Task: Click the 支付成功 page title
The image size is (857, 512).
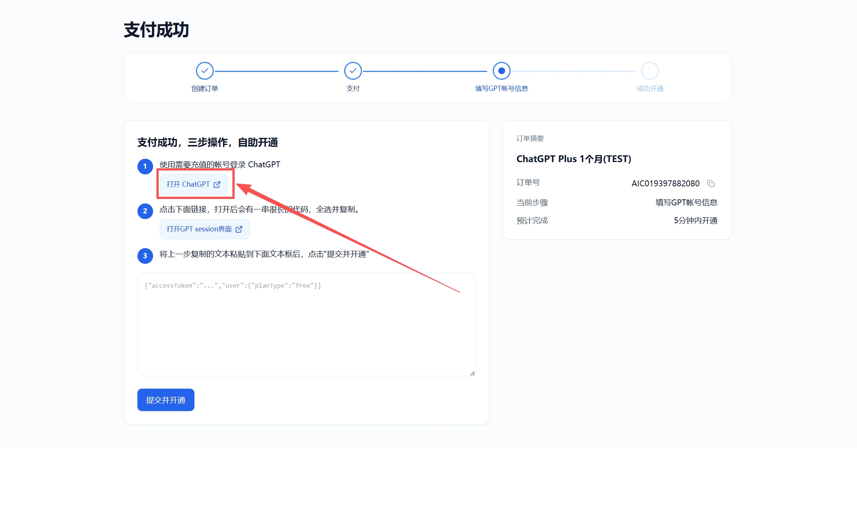Action: tap(156, 30)
